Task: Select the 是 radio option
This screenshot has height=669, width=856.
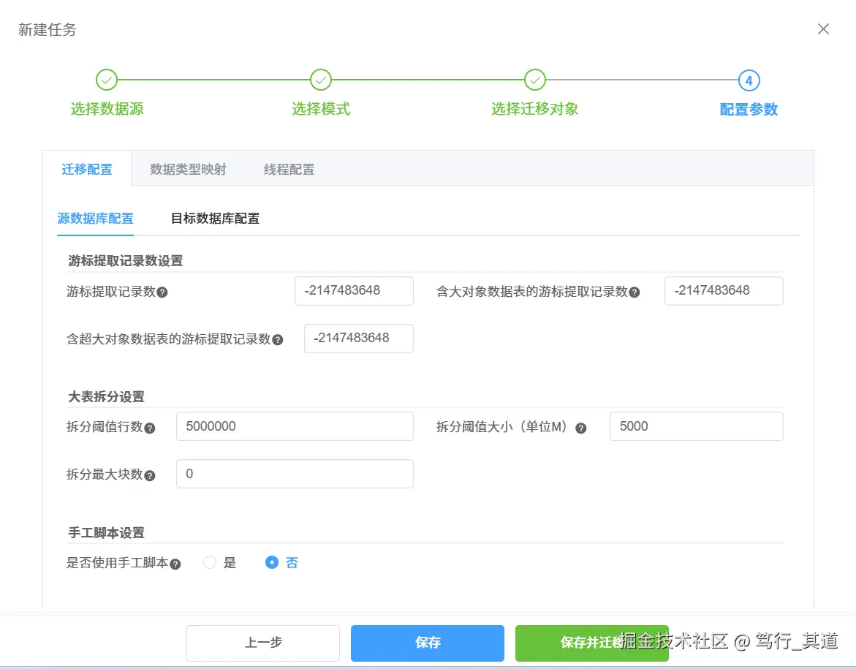Action: point(210,562)
